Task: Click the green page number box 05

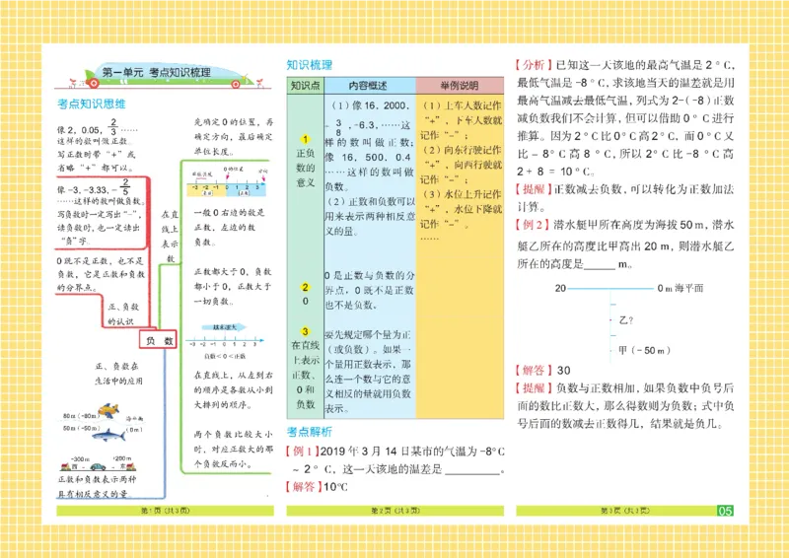Action: [x=725, y=511]
